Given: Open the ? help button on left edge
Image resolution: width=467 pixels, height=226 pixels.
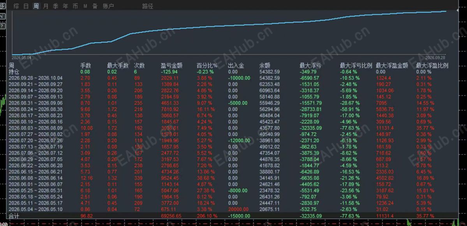Looking at the screenshot, I should pos(2,26).
